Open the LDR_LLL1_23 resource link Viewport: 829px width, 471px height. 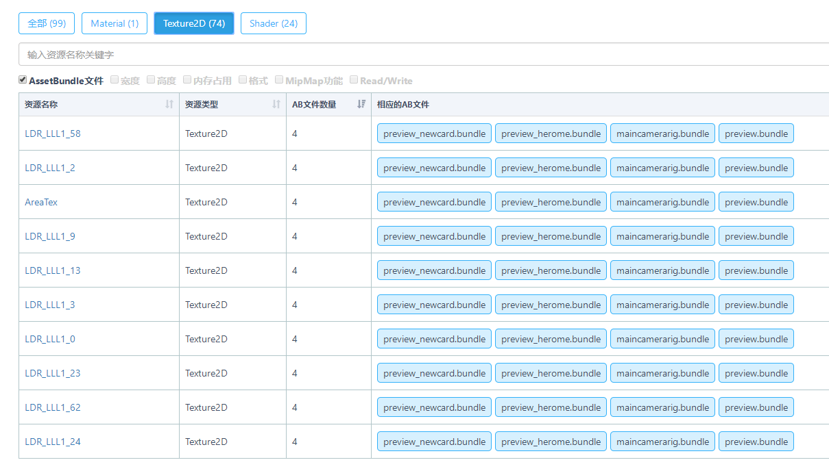pyautogui.click(x=53, y=373)
